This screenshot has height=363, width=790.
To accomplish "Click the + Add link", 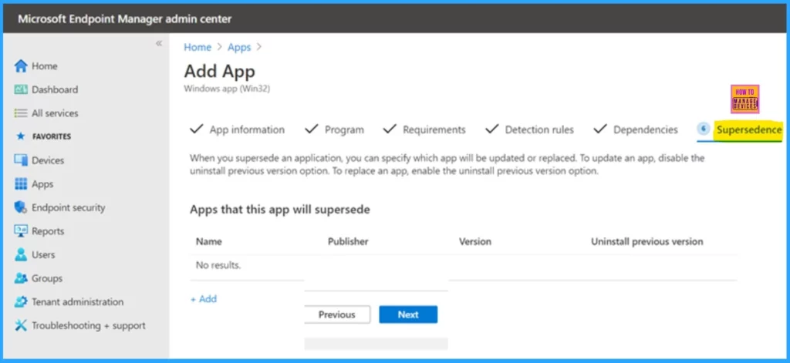I will coord(204,299).
